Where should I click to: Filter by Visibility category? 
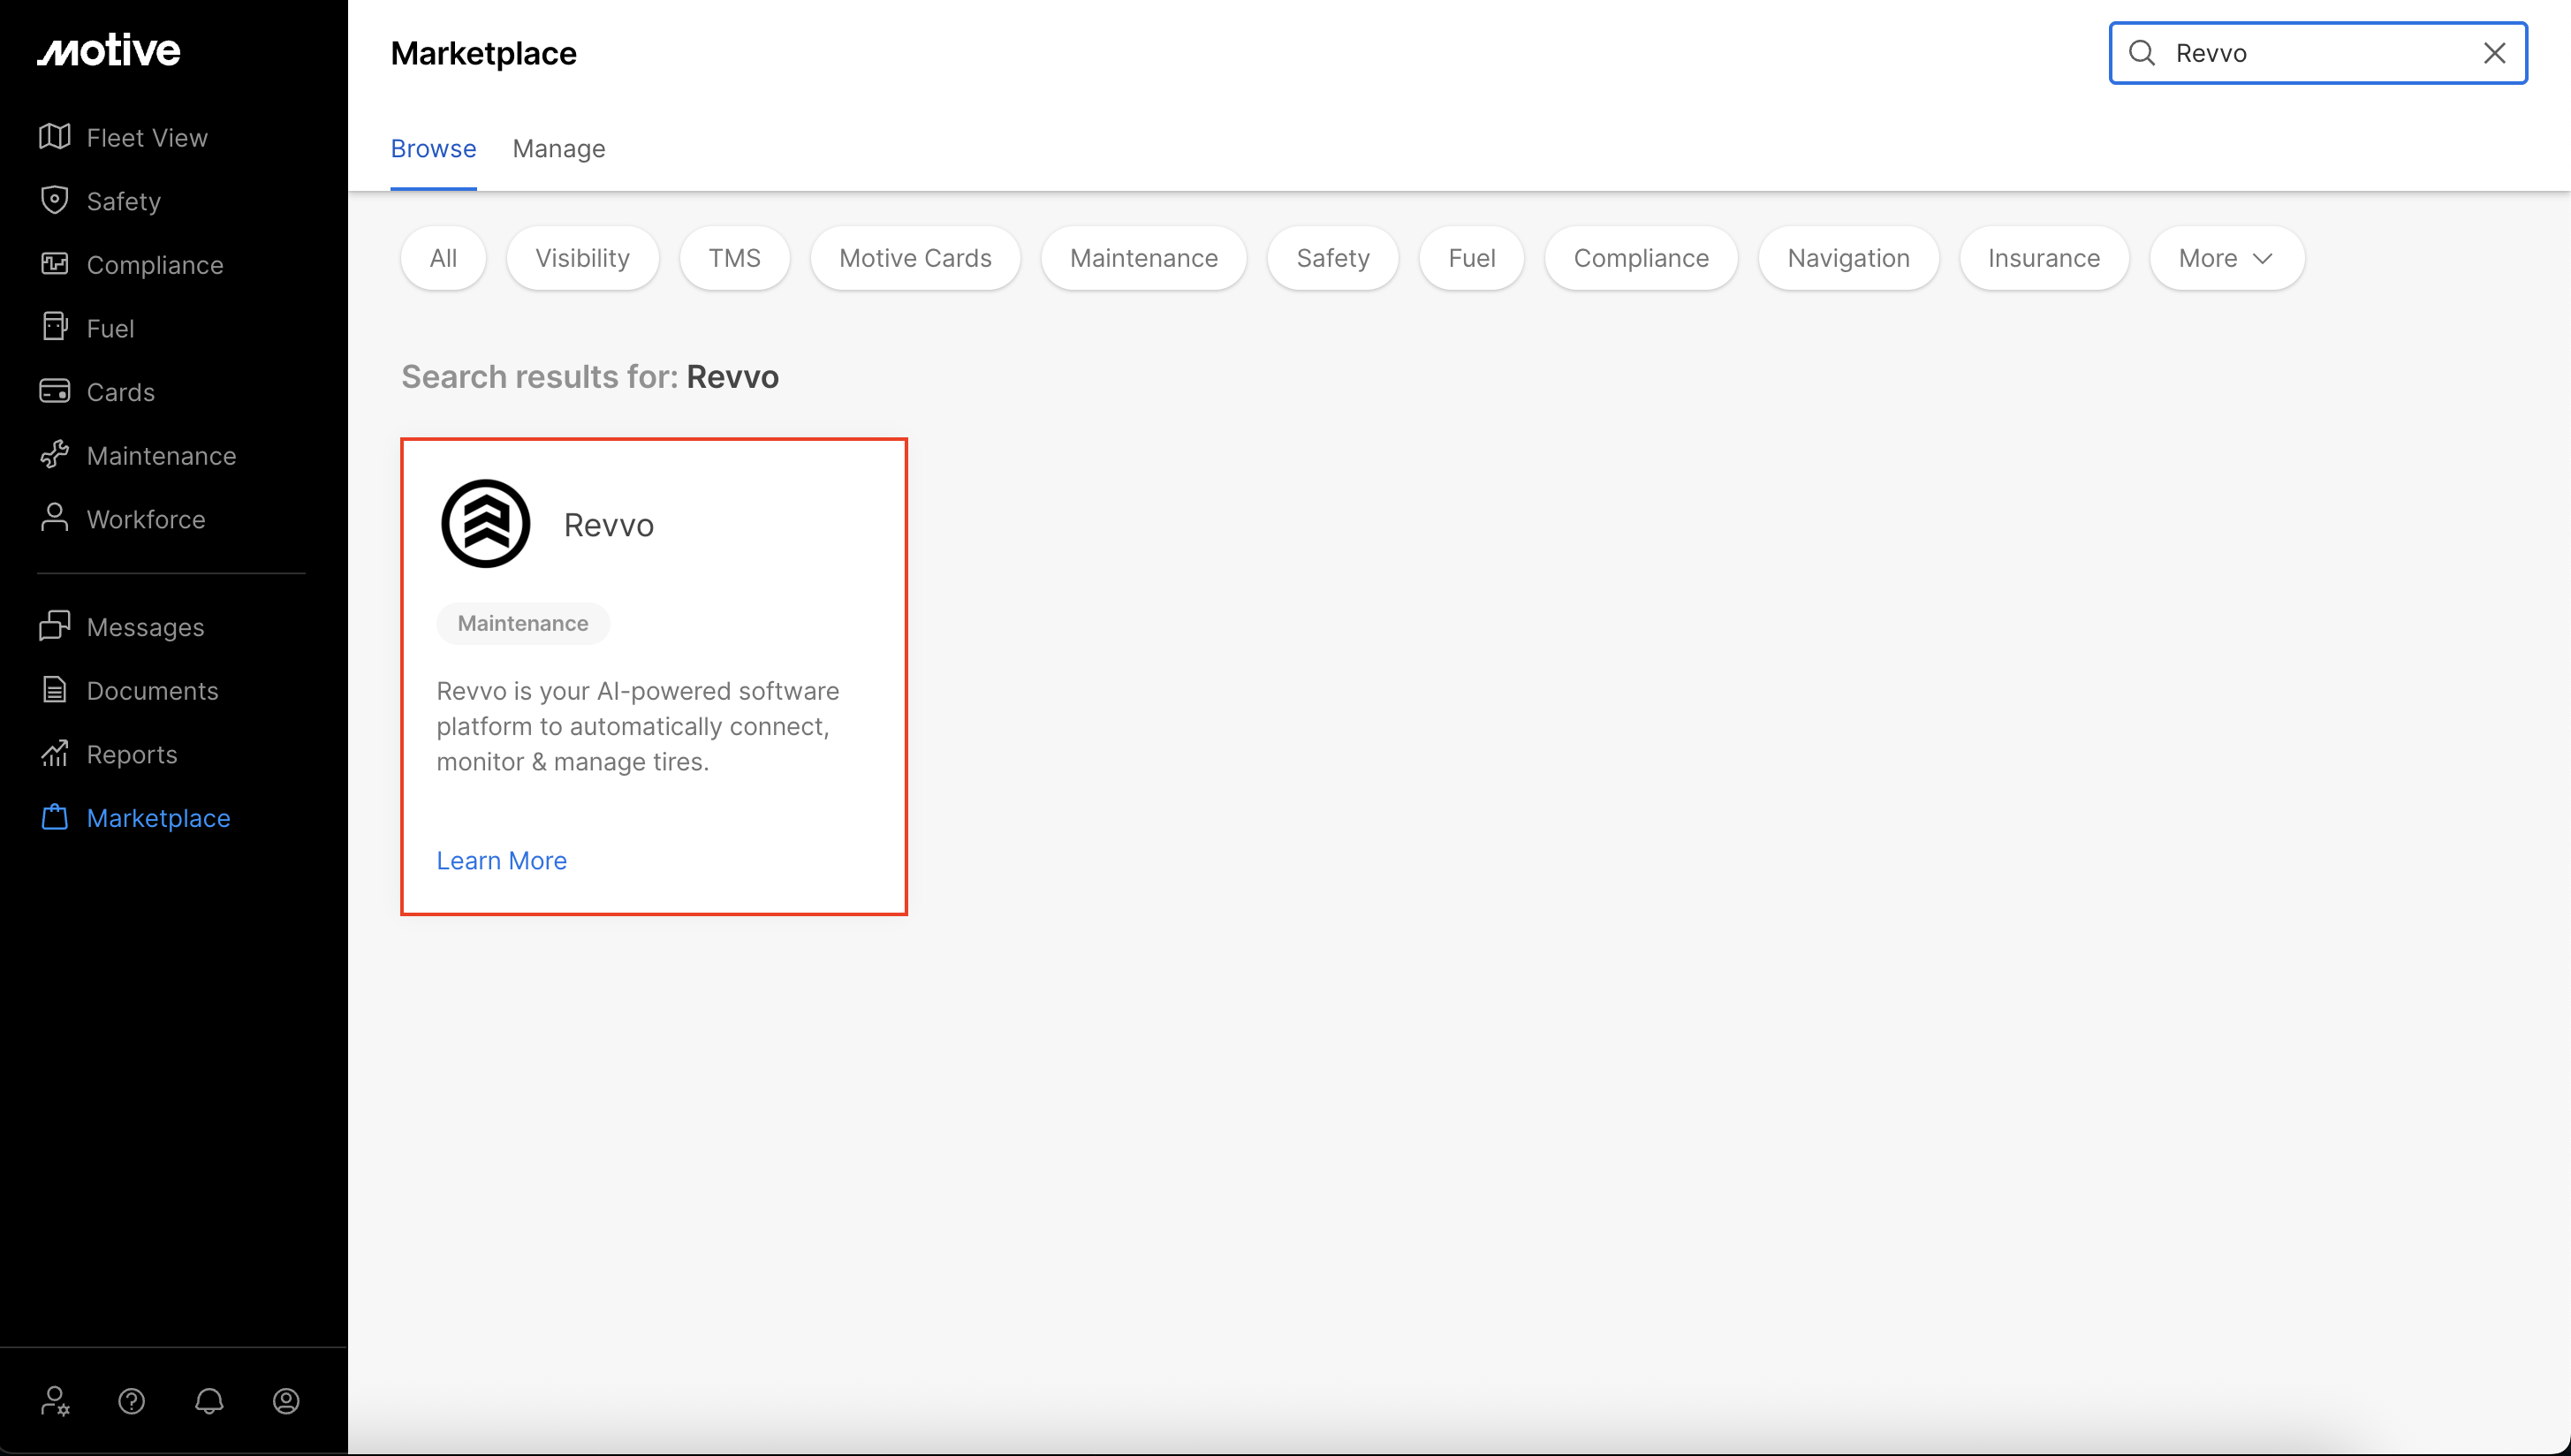click(583, 258)
